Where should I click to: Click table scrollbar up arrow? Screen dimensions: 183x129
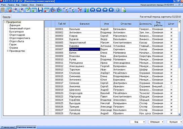(179, 22)
